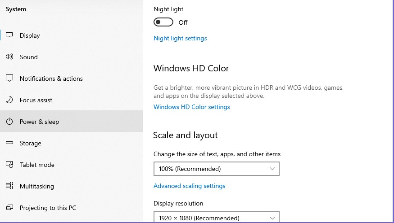Click the Storage drive icon
This screenshot has width=394, height=223.
[9, 143]
